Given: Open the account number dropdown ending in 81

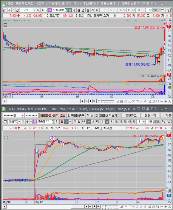Looking at the screenshot, I should [x=23, y=115].
